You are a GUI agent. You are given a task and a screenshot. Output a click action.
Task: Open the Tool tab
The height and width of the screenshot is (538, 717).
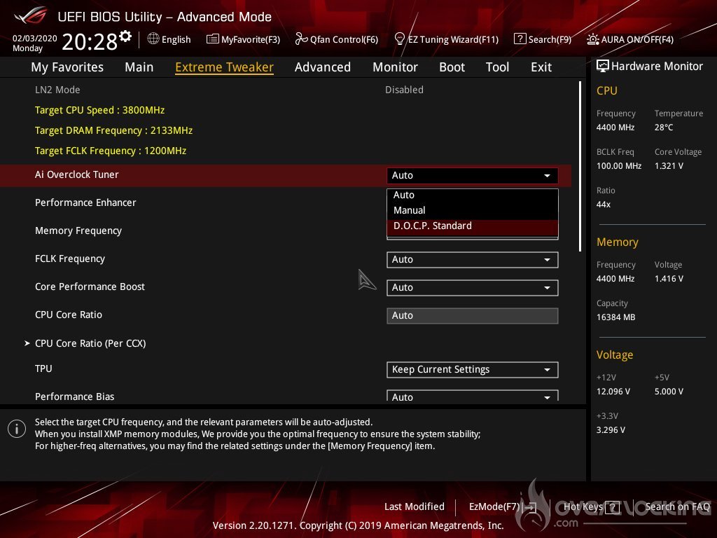tap(497, 67)
